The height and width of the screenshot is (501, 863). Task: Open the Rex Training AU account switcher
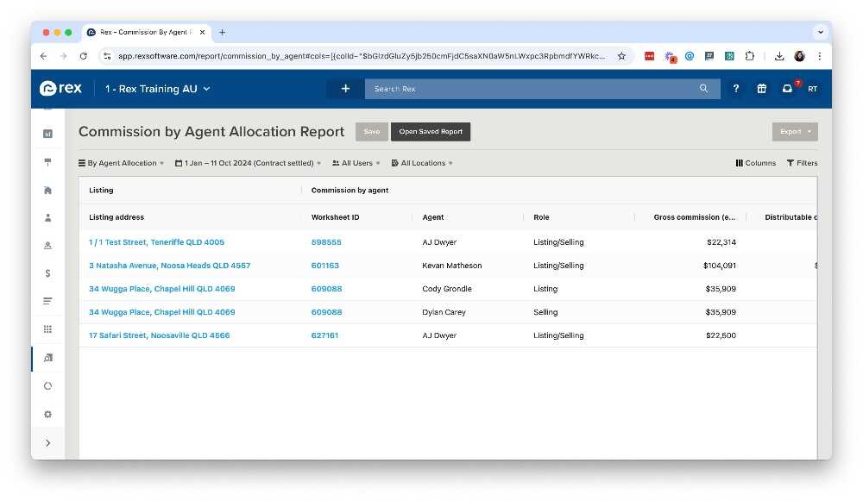(157, 89)
